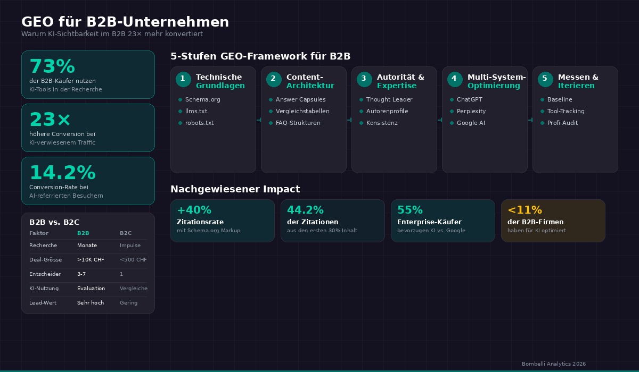Select the numbered circle 1 badge for Technische Grundlagen
The height and width of the screenshot is (372, 639).
click(x=183, y=79)
